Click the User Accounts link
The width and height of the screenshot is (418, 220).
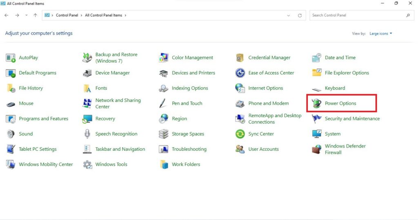pyautogui.click(x=263, y=149)
